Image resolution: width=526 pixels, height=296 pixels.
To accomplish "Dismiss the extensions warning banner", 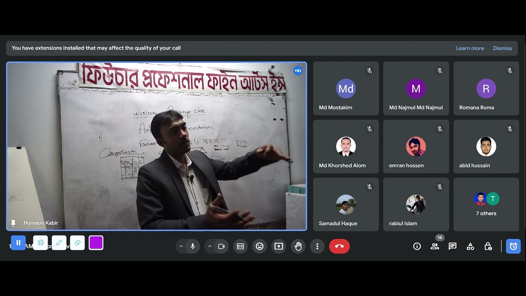I will pyautogui.click(x=503, y=48).
